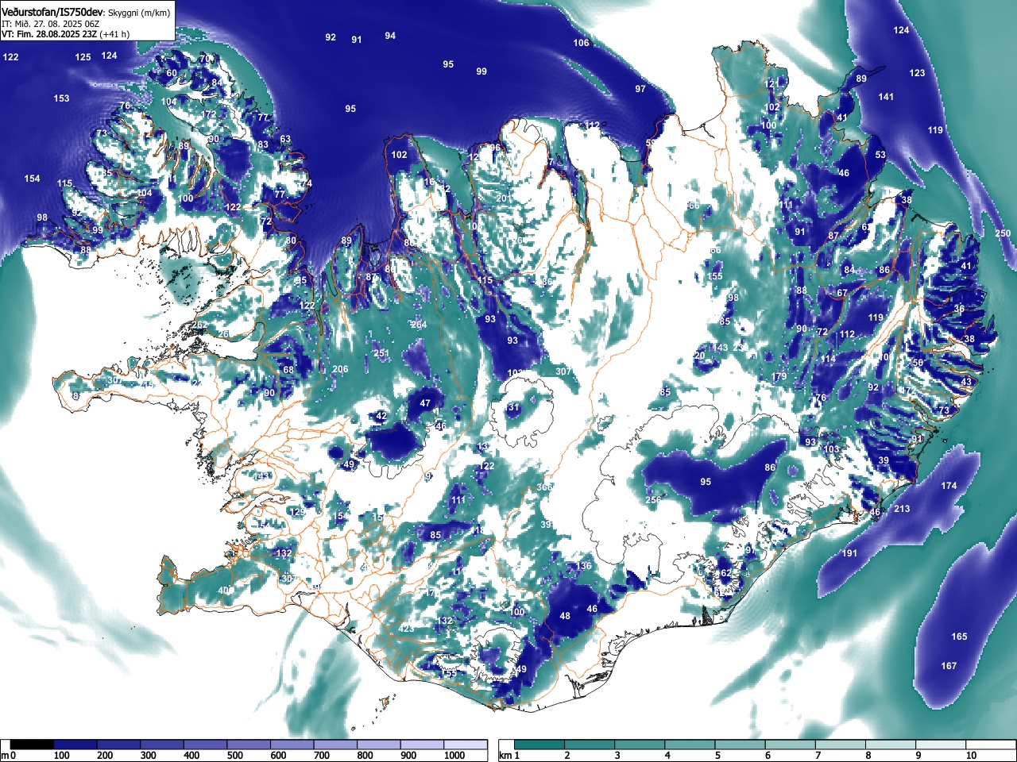
Task: Click the visibility value '48' on the map
Action: (565, 616)
